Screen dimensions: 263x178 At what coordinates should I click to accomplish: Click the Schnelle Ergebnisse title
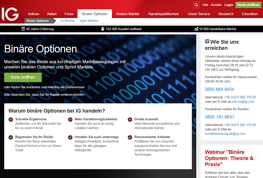pyautogui.click(x=31, y=119)
